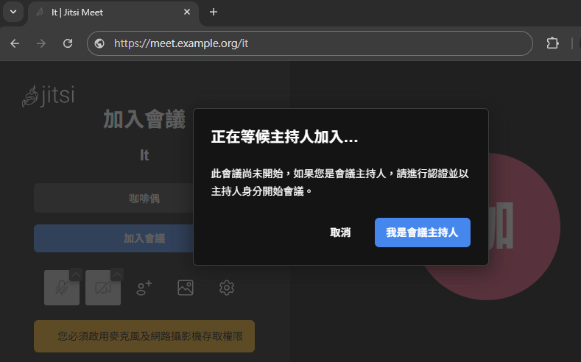Click the yellow microphone and camera permission warning
Image resolution: width=581 pixels, height=362 pixels.
pos(144,336)
